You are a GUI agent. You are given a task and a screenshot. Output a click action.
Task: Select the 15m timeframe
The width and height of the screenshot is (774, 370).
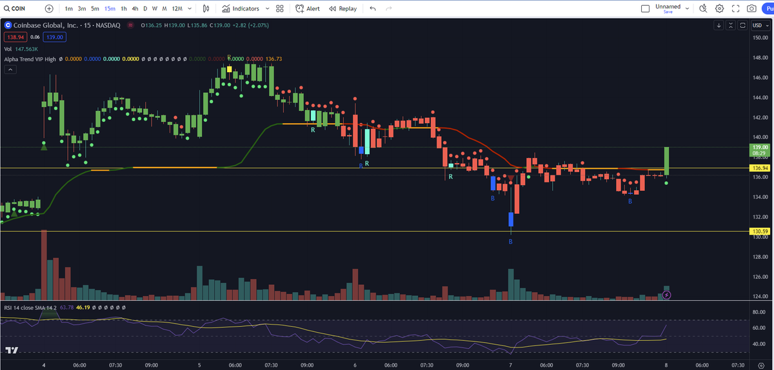pyautogui.click(x=110, y=8)
